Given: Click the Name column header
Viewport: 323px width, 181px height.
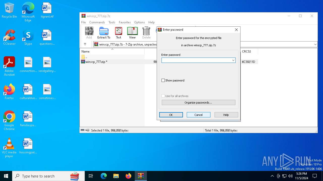Looking at the screenshot, I should [112, 51].
